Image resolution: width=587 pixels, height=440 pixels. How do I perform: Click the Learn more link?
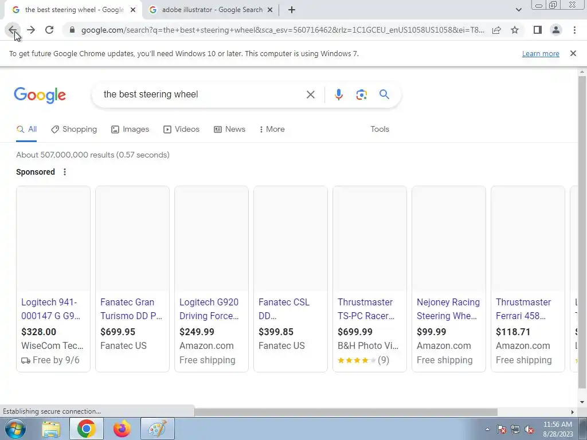click(x=541, y=53)
